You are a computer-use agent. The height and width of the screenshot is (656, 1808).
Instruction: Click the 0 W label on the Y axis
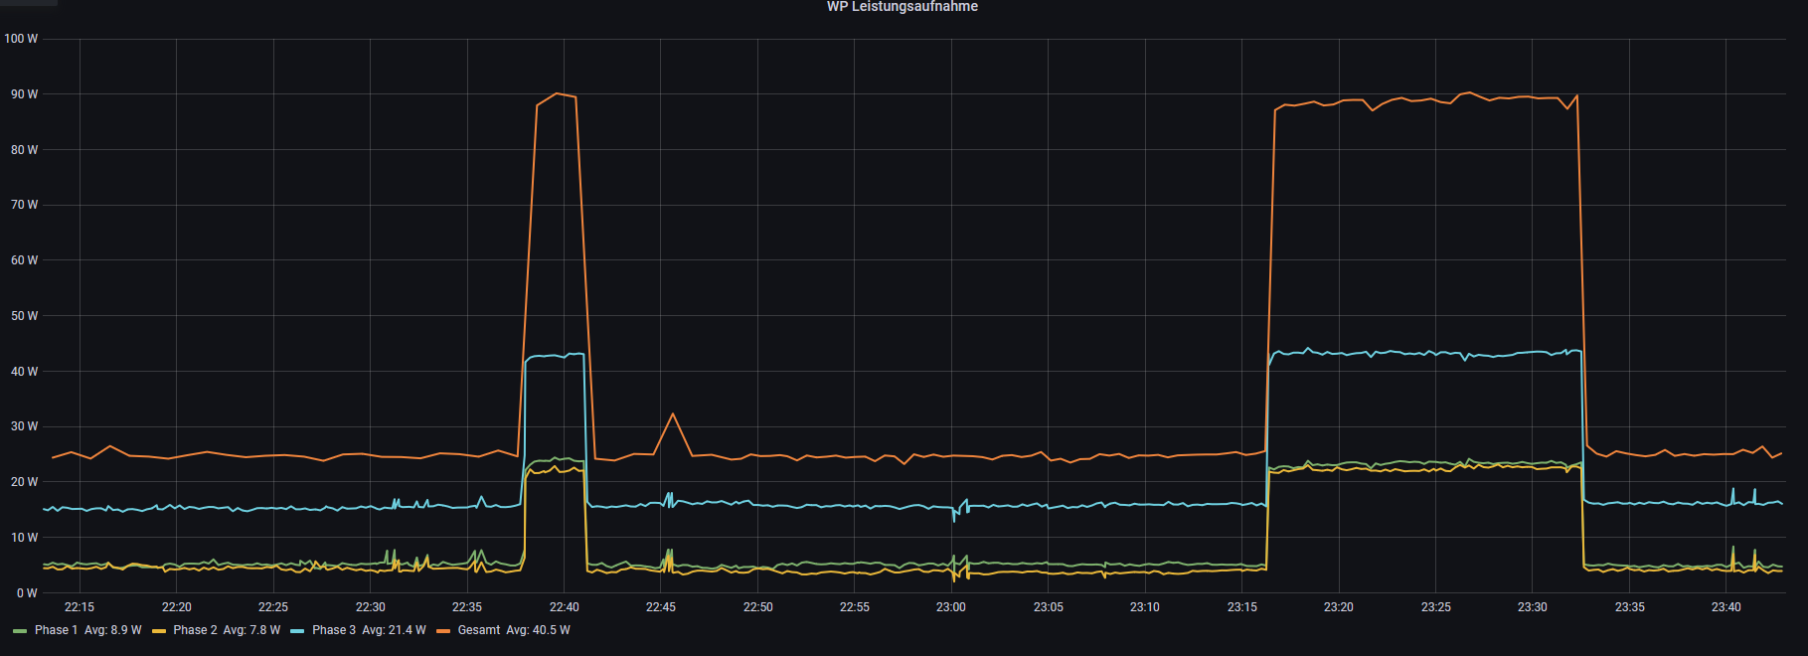[27, 593]
